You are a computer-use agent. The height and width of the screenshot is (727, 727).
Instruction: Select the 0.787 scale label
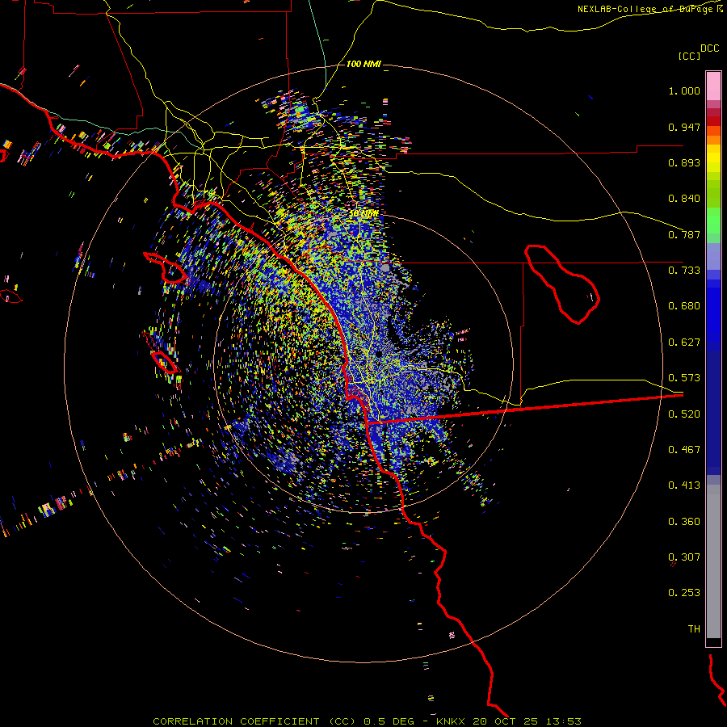[684, 234]
